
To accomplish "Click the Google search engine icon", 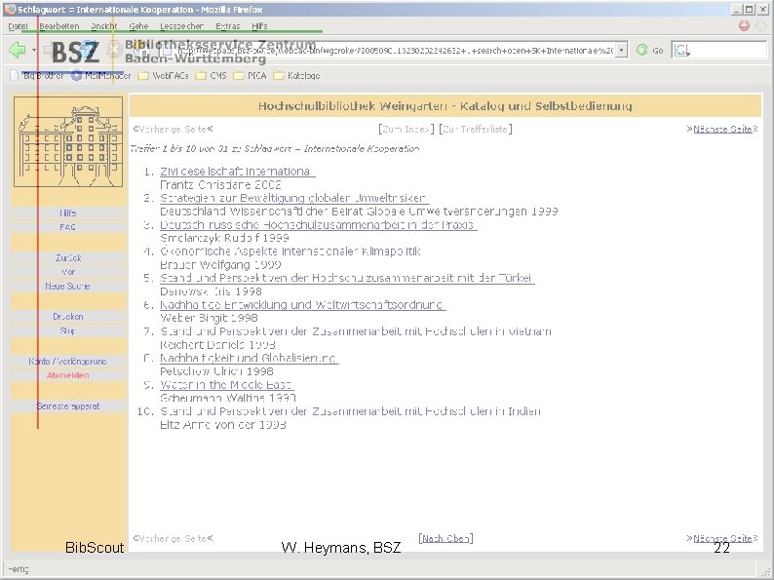I will click(681, 50).
